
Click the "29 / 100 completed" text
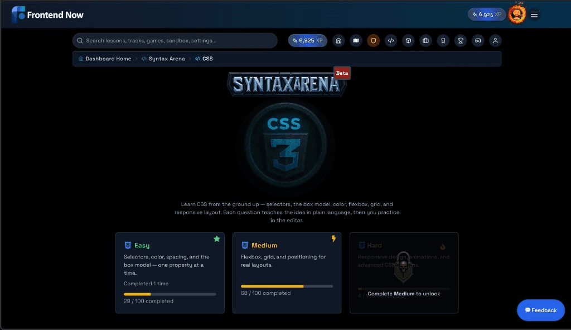(x=148, y=301)
